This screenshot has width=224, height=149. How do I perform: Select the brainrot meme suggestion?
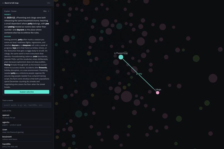click(27, 138)
